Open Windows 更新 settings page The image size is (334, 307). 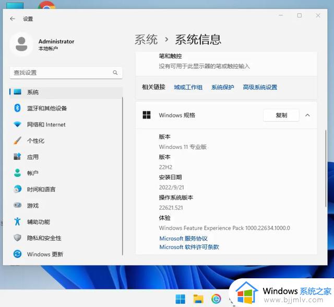point(66,254)
